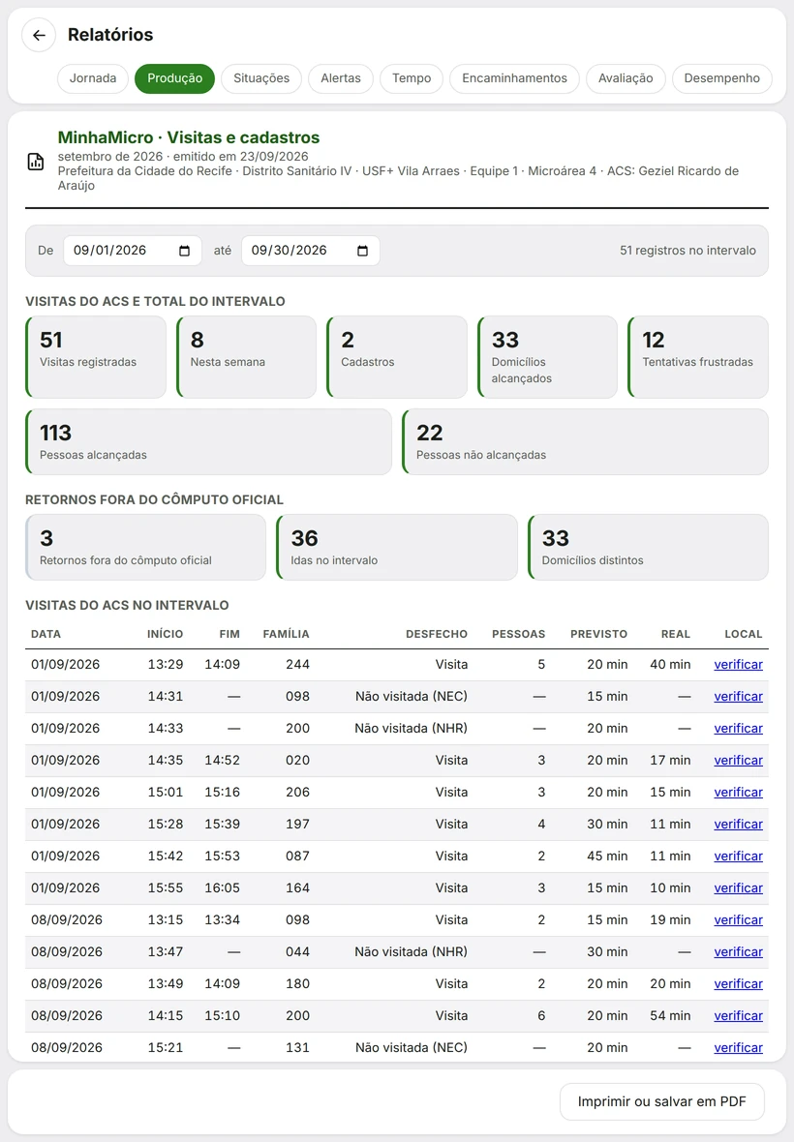794x1142 pixels.
Task: Click the FIM column header
Action: pyautogui.click(x=229, y=634)
